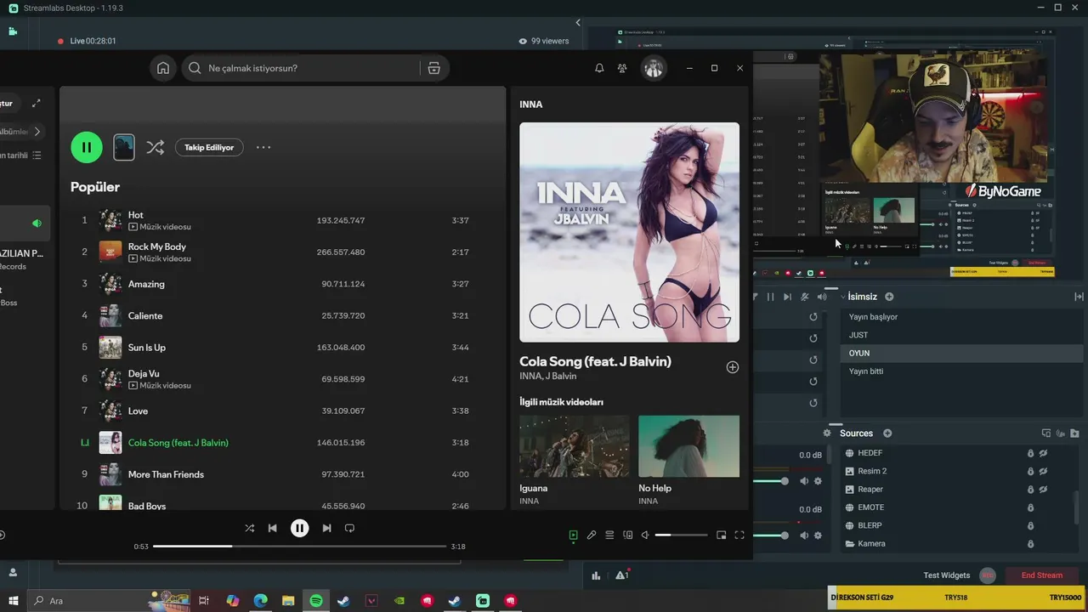This screenshot has height=612, width=1088.
Task: Open the Browse icon in the search bar
Action: click(433, 68)
